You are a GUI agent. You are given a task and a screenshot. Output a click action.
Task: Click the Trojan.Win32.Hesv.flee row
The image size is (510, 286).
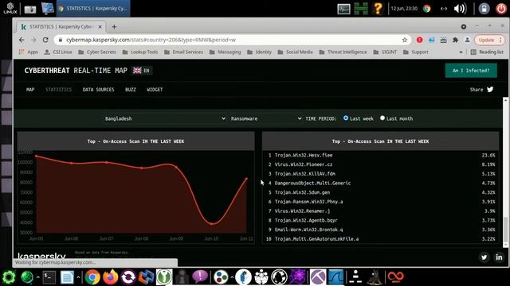click(x=381, y=156)
